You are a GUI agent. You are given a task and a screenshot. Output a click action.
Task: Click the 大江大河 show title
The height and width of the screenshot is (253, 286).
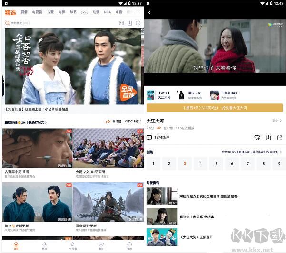[155, 121]
